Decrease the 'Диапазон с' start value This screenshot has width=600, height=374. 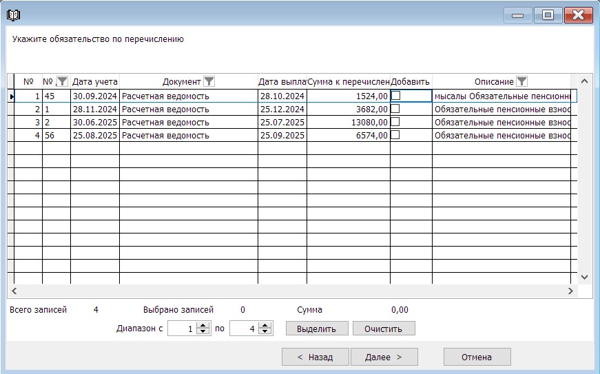[203, 332]
